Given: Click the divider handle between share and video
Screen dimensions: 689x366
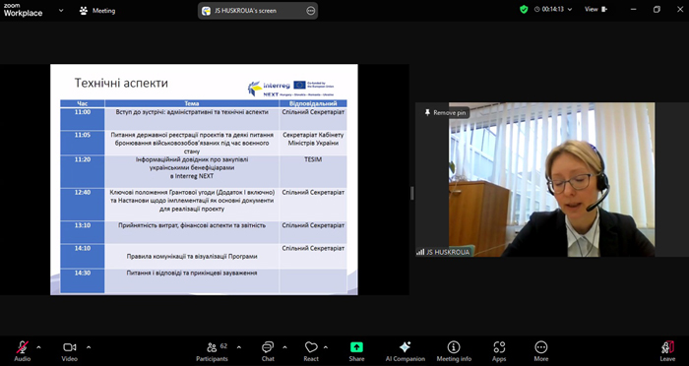Looking at the screenshot, I should (412, 193).
